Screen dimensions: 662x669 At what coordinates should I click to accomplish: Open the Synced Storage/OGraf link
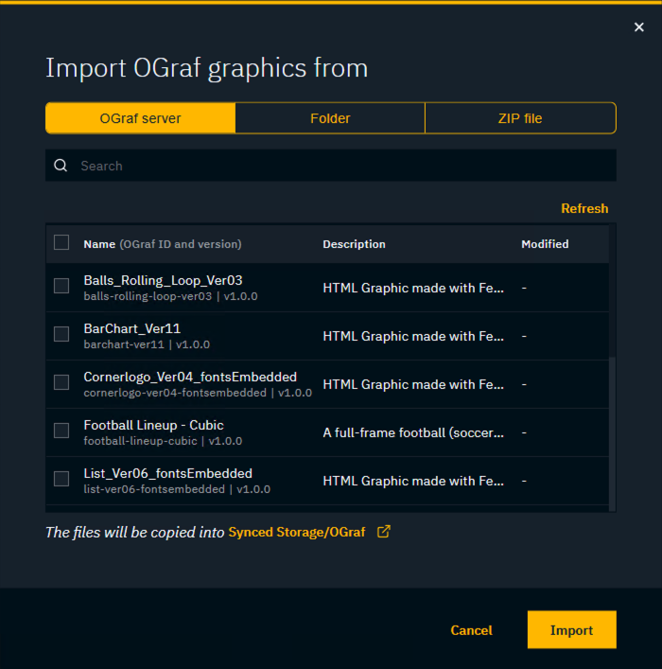tap(297, 532)
